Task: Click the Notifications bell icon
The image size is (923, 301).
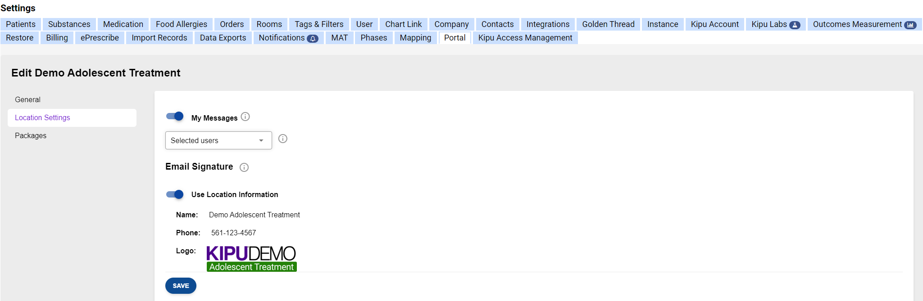Action: pyautogui.click(x=313, y=39)
